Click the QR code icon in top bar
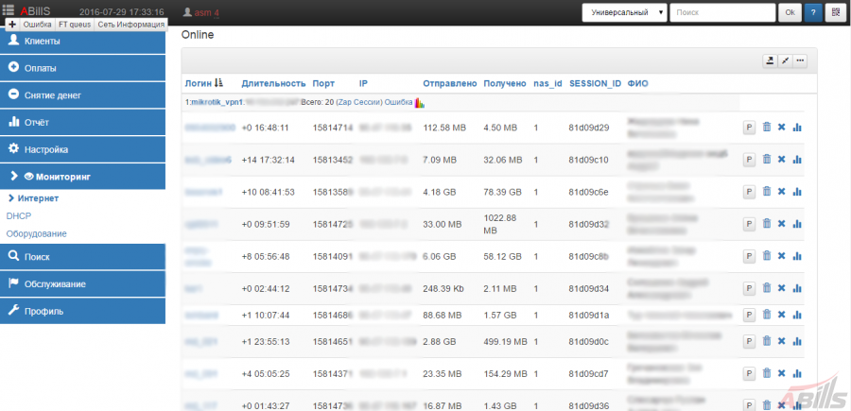Screen dimensions: 851x411 [835, 12]
